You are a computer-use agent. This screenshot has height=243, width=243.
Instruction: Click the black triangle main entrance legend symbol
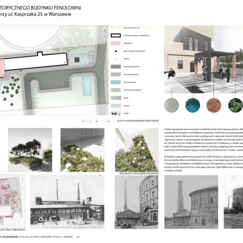click(116, 51)
